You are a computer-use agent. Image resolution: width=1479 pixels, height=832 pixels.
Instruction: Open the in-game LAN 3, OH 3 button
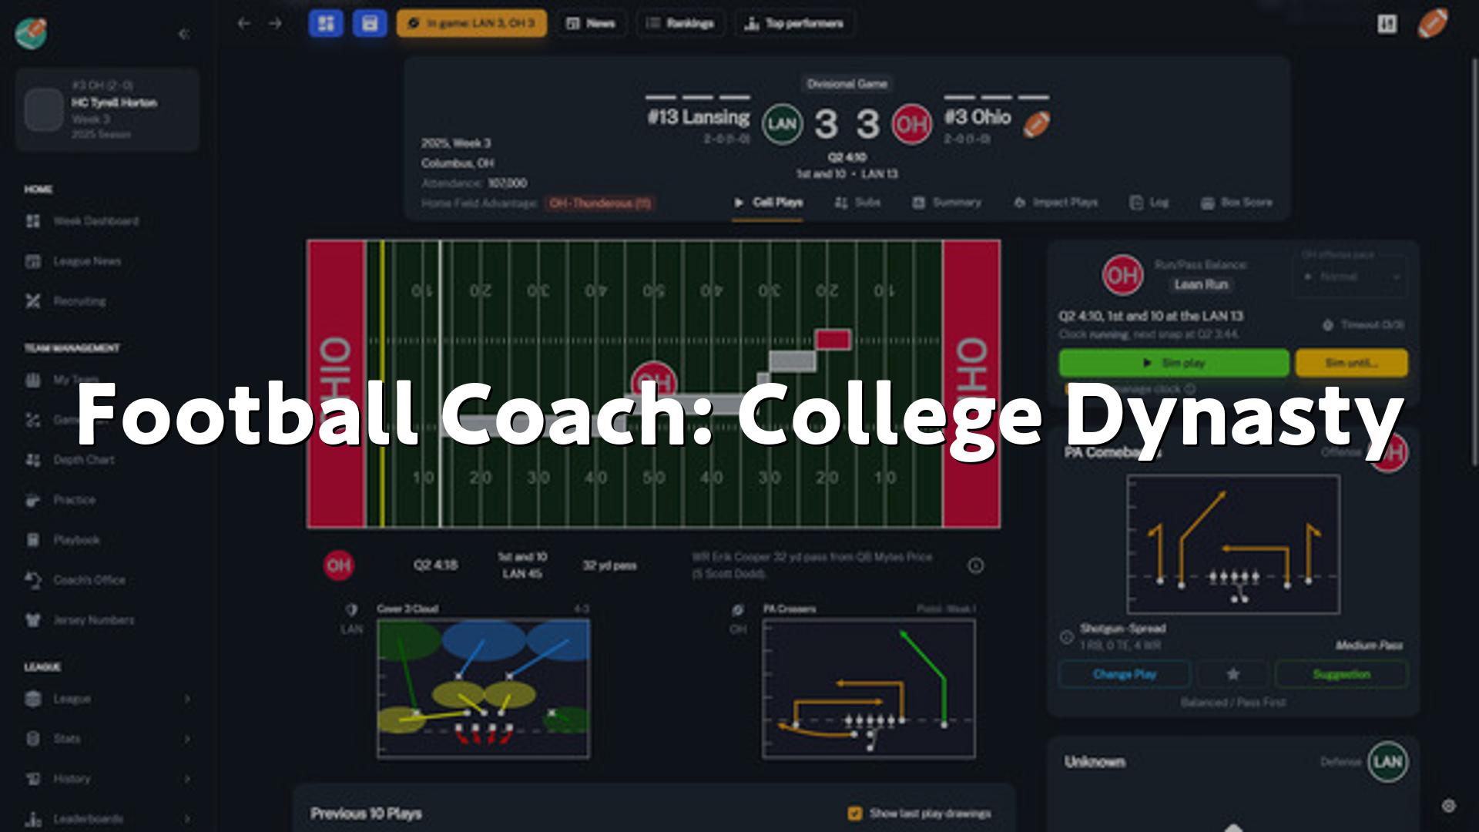coord(471,23)
